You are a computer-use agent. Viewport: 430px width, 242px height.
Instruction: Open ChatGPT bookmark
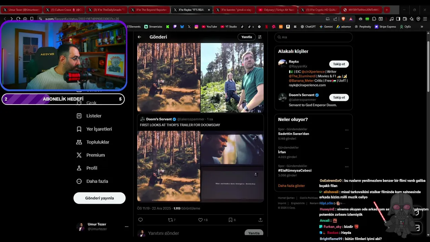(x=308, y=27)
